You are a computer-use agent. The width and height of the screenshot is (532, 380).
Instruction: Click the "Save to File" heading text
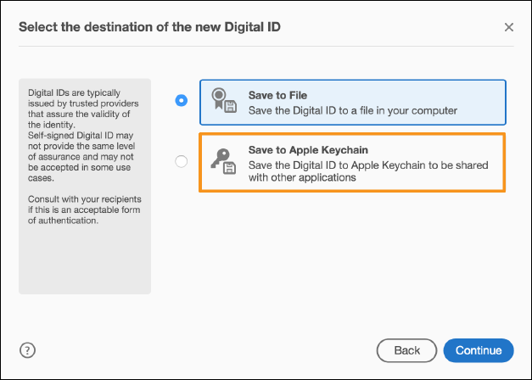[277, 95]
